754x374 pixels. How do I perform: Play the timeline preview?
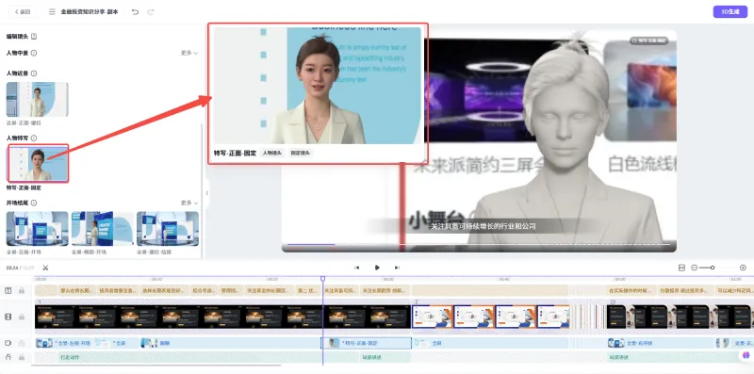click(377, 268)
